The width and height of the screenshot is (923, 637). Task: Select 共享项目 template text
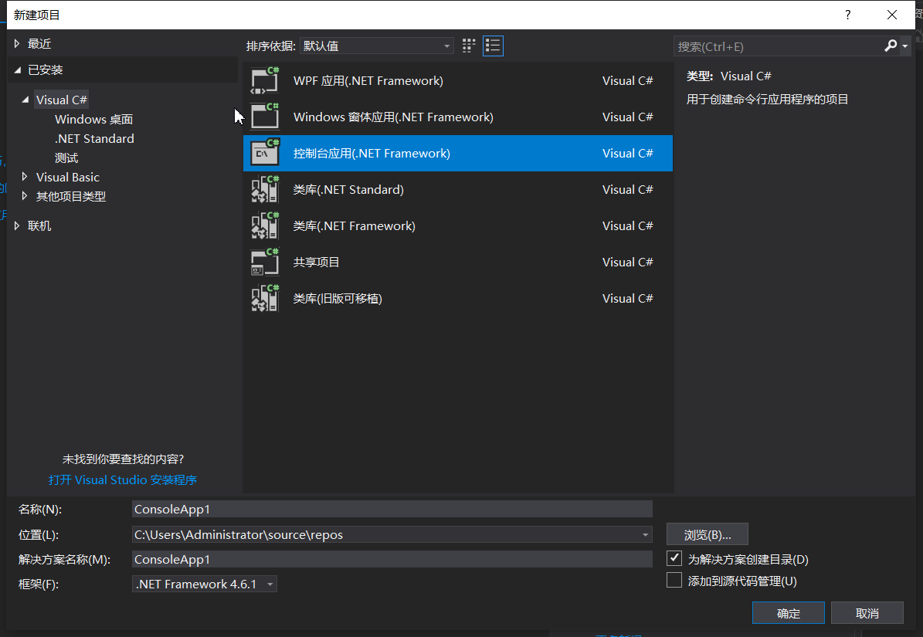tap(316, 263)
